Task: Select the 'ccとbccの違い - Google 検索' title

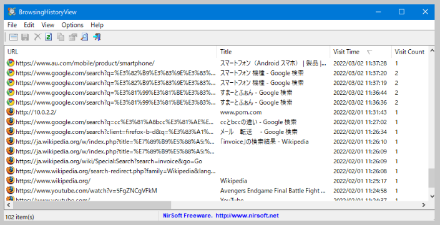Action: tap(258, 122)
